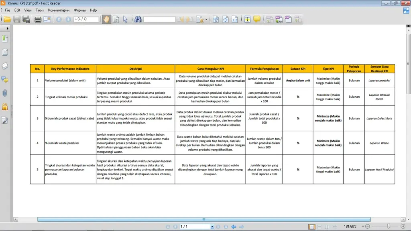411x231 pixels.
Task: Go to last page in status bar
Action: [226, 227]
